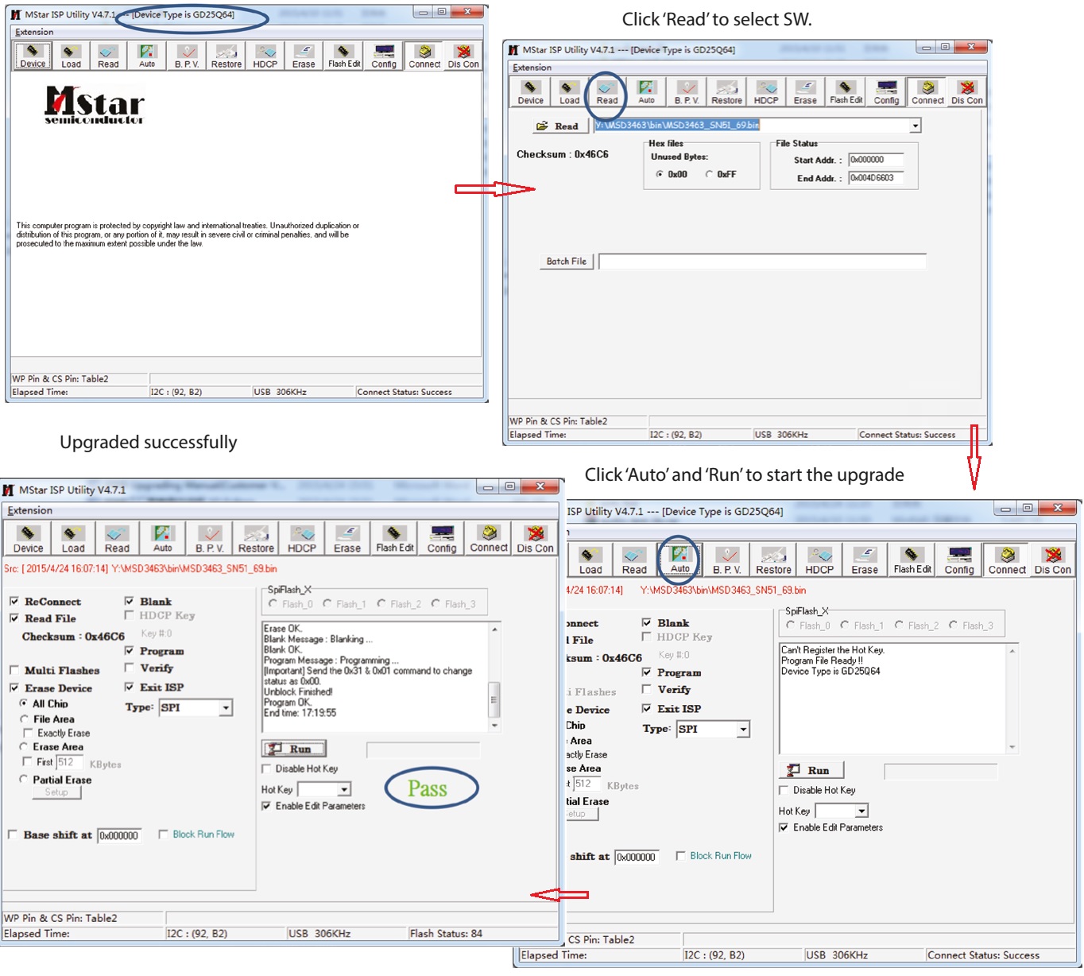Click Run button in the Pass result window
Viewport: 1084px width, 976px height.
click(x=293, y=749)
